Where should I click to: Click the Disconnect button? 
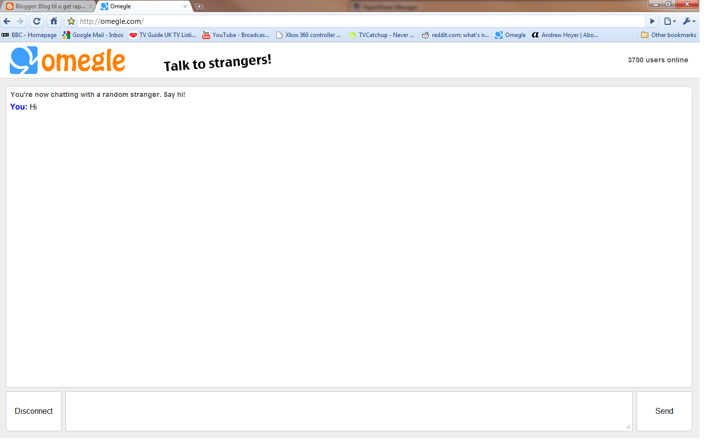(x=34, y=411)
